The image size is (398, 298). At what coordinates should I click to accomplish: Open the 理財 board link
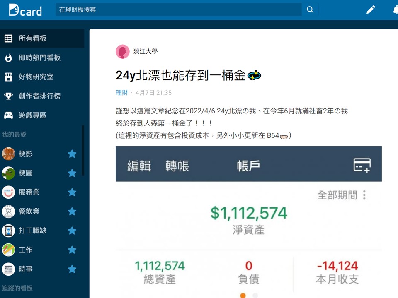click(x=122, y=93)
